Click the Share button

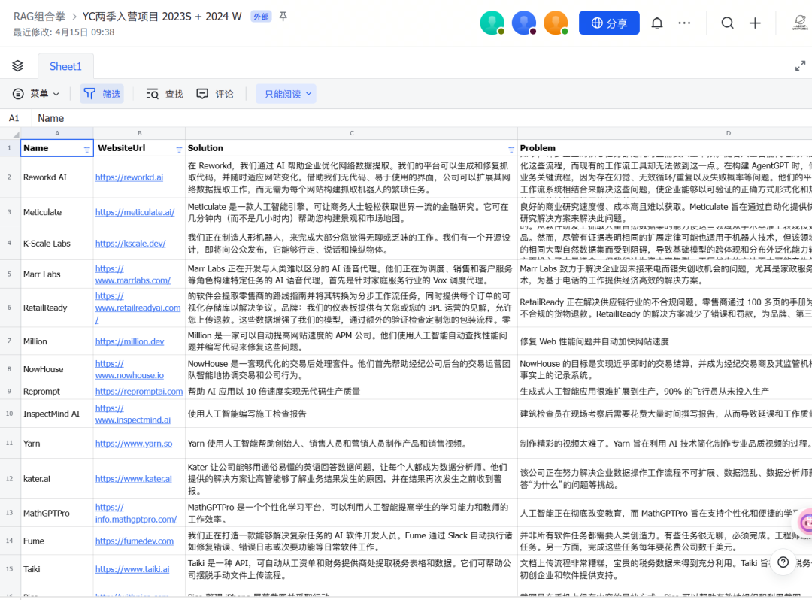609,23
